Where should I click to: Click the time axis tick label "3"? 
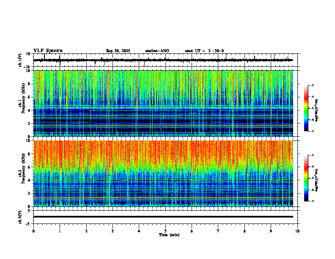[113, 231]
